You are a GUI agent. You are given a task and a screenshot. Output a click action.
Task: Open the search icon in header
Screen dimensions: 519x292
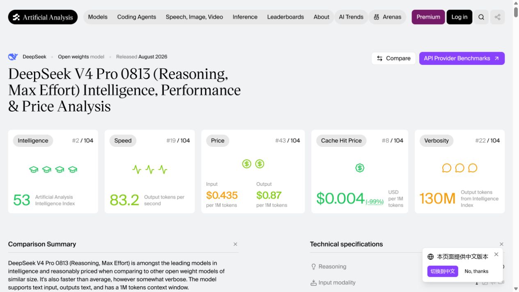481,17
